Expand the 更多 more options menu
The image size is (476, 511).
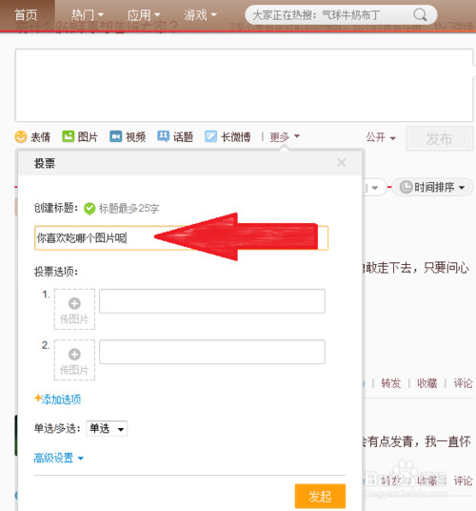pyautogui.click(x=285, y=137)
